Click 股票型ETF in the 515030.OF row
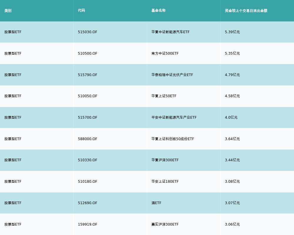The height and width of the screenshot is (235, 294). (13, 32)
